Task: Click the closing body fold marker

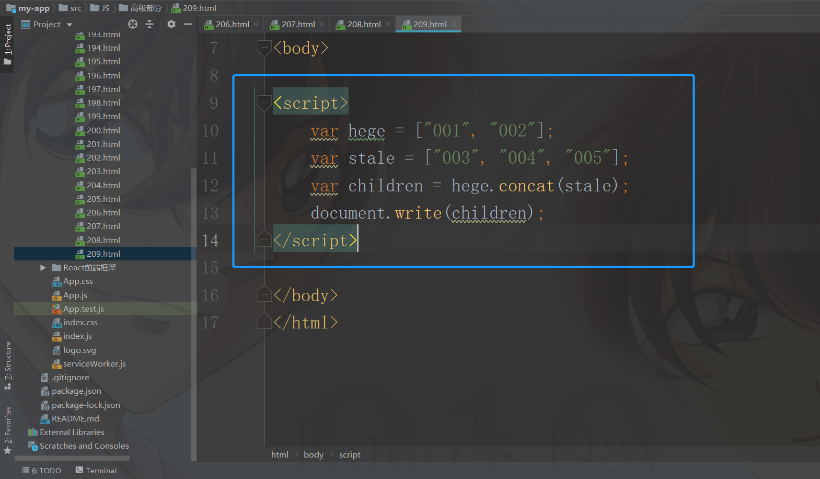Action: (x=264, y=294)
